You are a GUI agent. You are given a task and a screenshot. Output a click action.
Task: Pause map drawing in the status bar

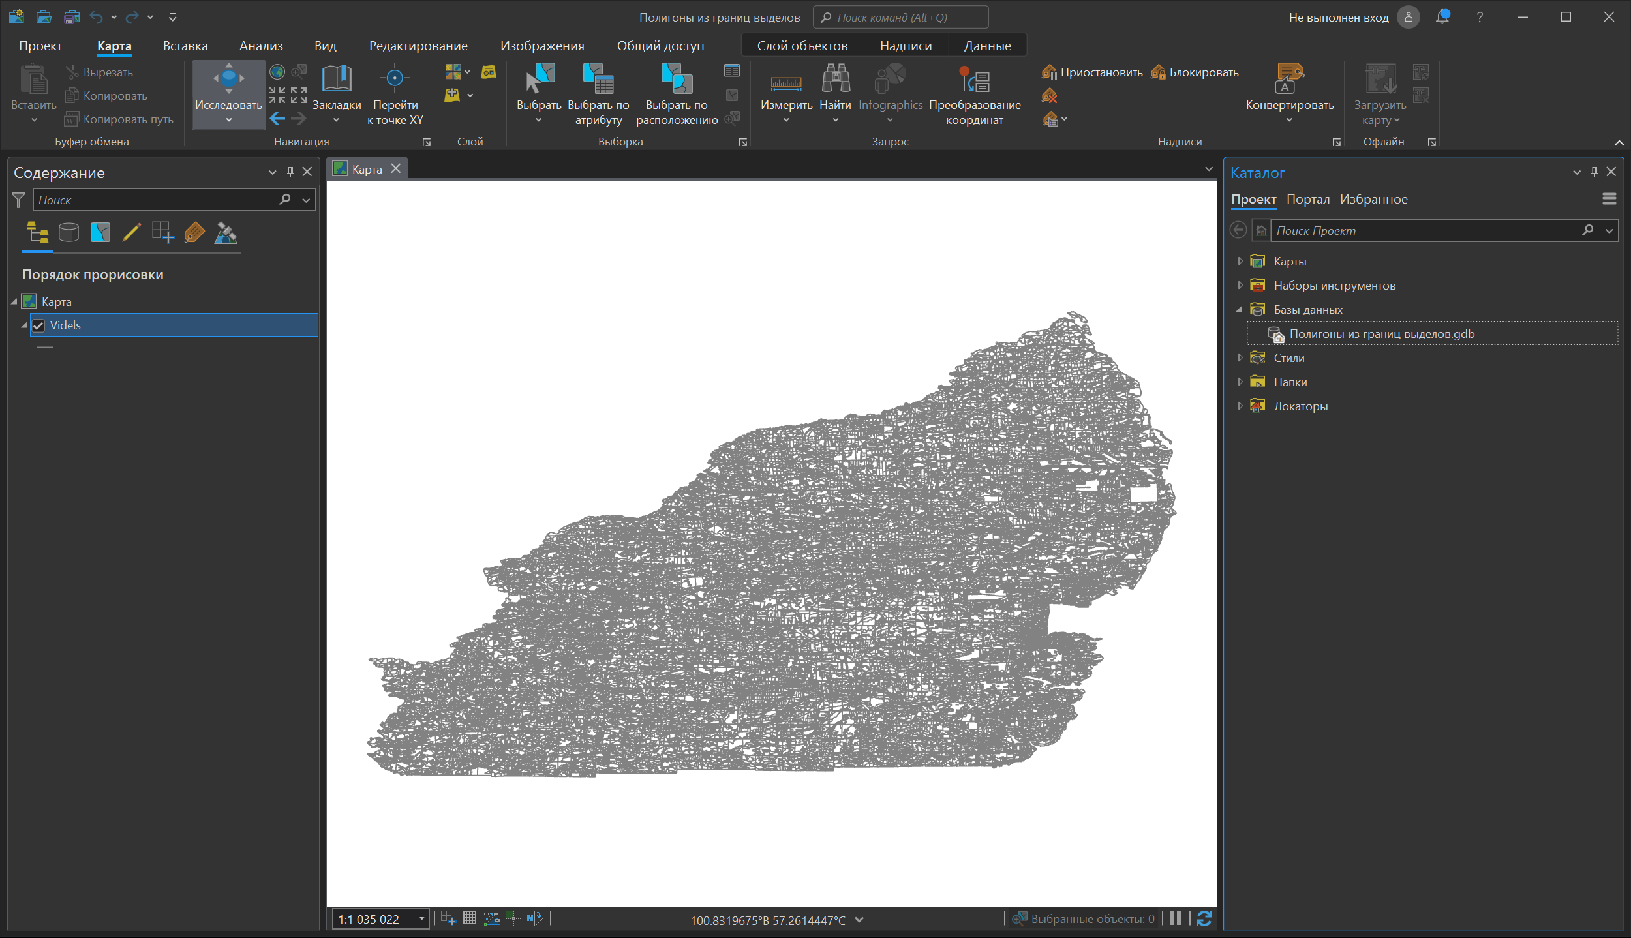point(1176,918)
